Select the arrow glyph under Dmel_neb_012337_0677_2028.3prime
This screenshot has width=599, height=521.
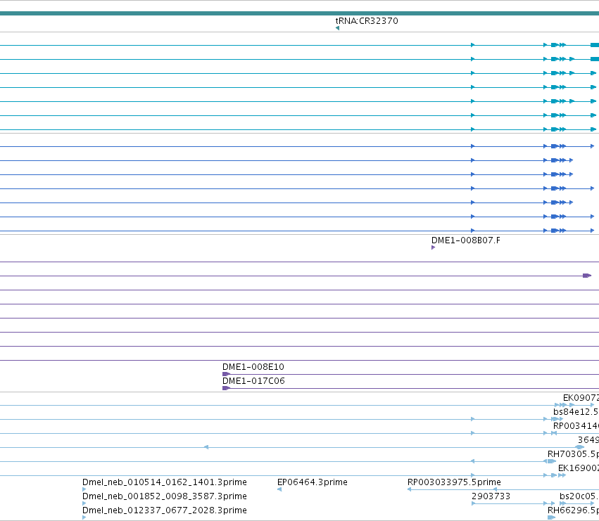click(x=84, y=517)
